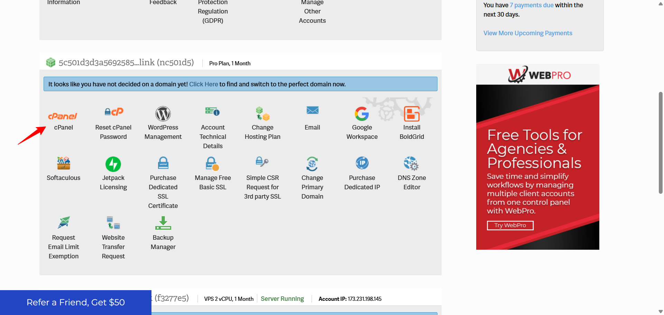Click the Information label
Screen dimensions: 664x315
tap(64, 2)
